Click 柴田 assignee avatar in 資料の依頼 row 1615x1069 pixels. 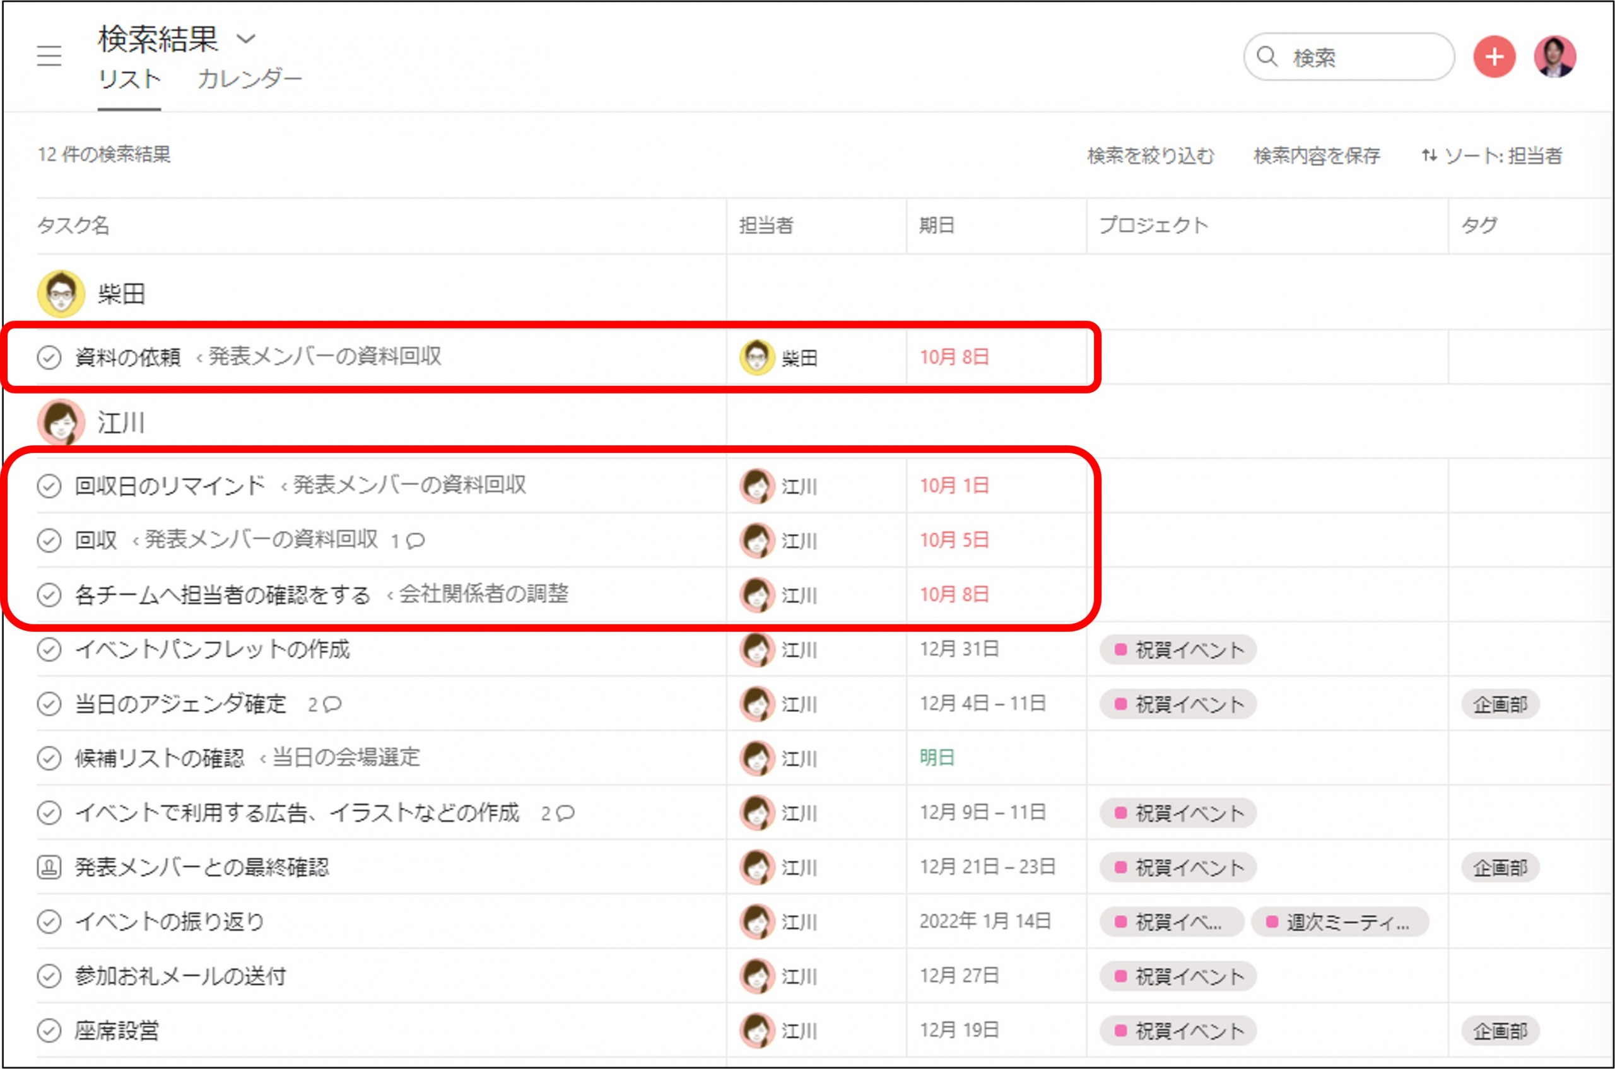pos(757,356)
